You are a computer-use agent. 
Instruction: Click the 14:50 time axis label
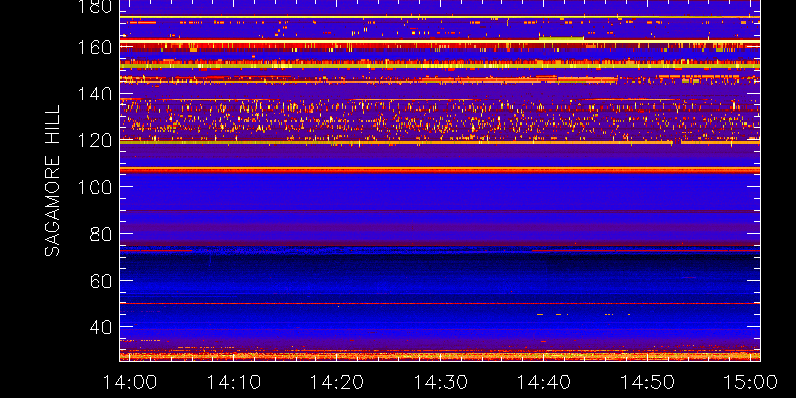[x=648, y=382]
